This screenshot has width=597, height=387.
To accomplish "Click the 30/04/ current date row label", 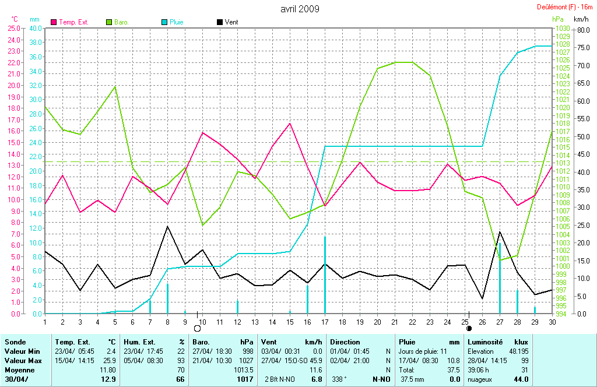I will point(17,379).
